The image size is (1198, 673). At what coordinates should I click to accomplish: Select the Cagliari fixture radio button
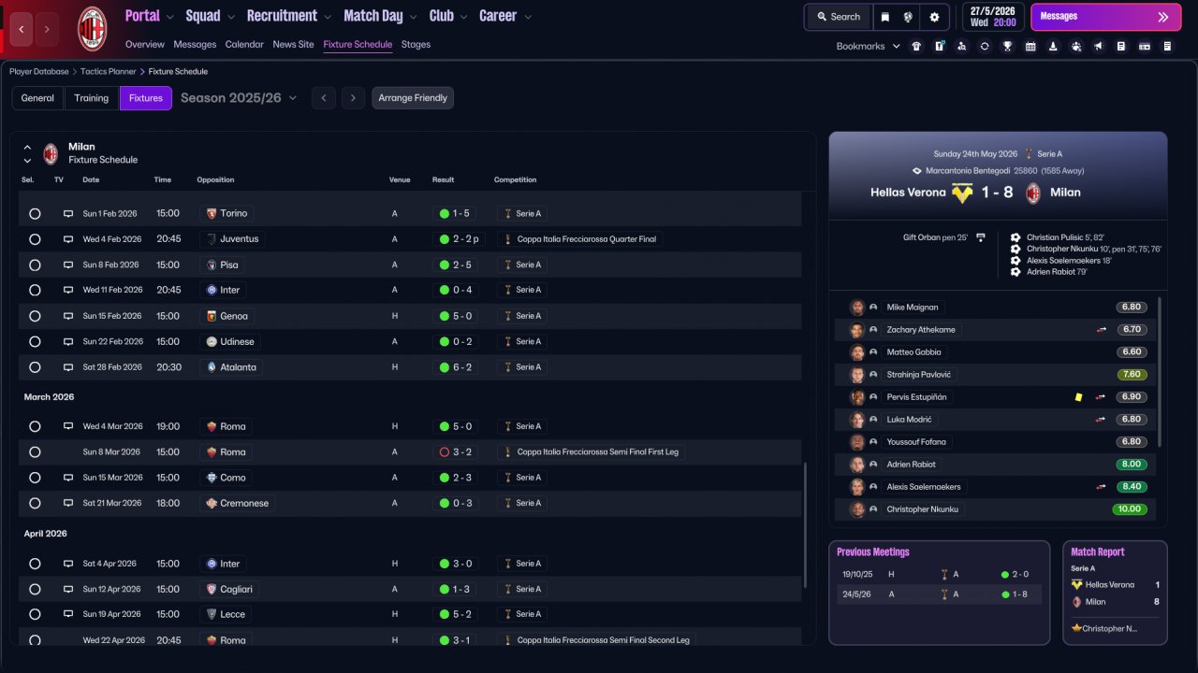point(35,589)
